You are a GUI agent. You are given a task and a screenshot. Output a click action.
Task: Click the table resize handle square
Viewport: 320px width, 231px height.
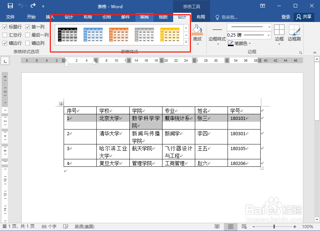click(262, 168)
